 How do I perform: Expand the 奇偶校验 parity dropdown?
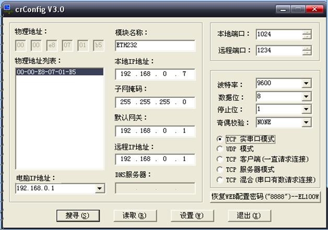pyautogui.click(x=306, y=122)
